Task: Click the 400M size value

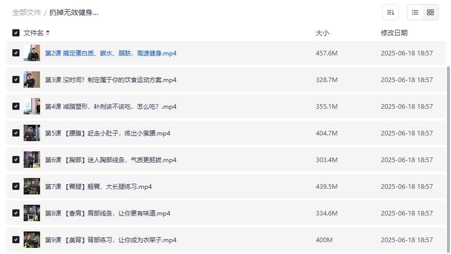Action: pos(324,240)
